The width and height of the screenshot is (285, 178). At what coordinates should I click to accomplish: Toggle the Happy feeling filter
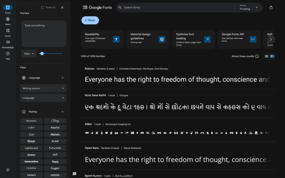55,162
